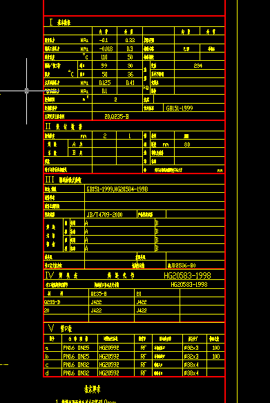The image size is (270, 403).
Task: Click the 0.125 MPa value
Action: point(105,83)
